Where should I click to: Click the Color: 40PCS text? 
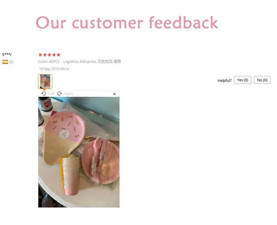tap(49, 62)
